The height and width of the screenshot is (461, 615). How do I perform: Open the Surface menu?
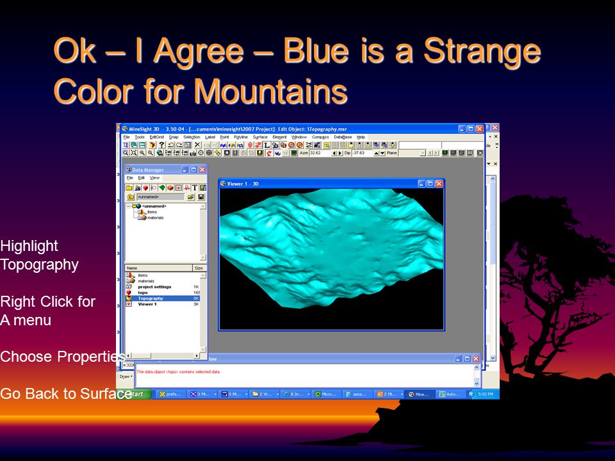(260, 137)
